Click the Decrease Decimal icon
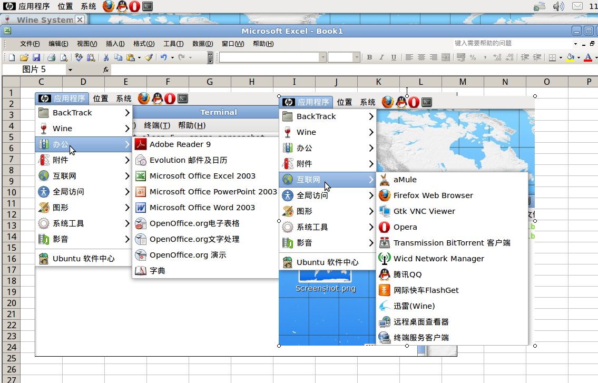The width and height of the screenshot is (598, 383). coord(509,57)
